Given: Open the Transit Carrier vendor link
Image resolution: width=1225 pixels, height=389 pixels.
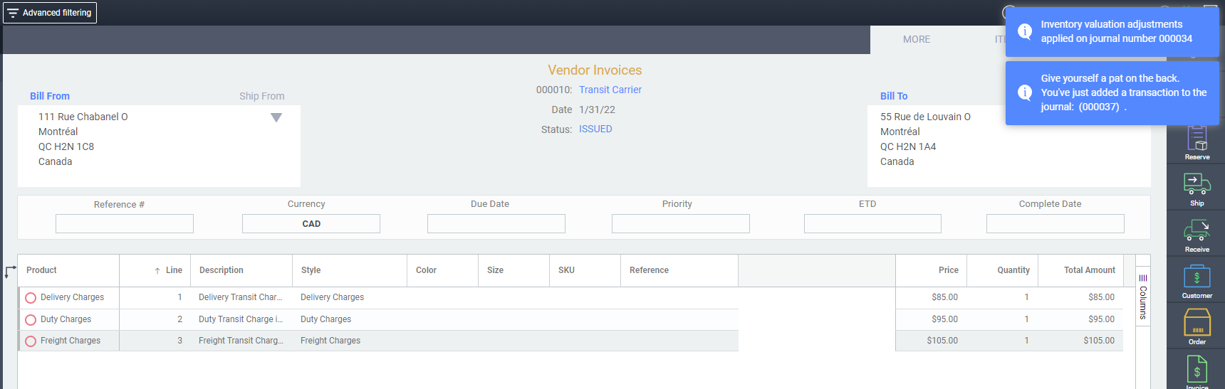Looking at the screenshot, I should (610, 90).
